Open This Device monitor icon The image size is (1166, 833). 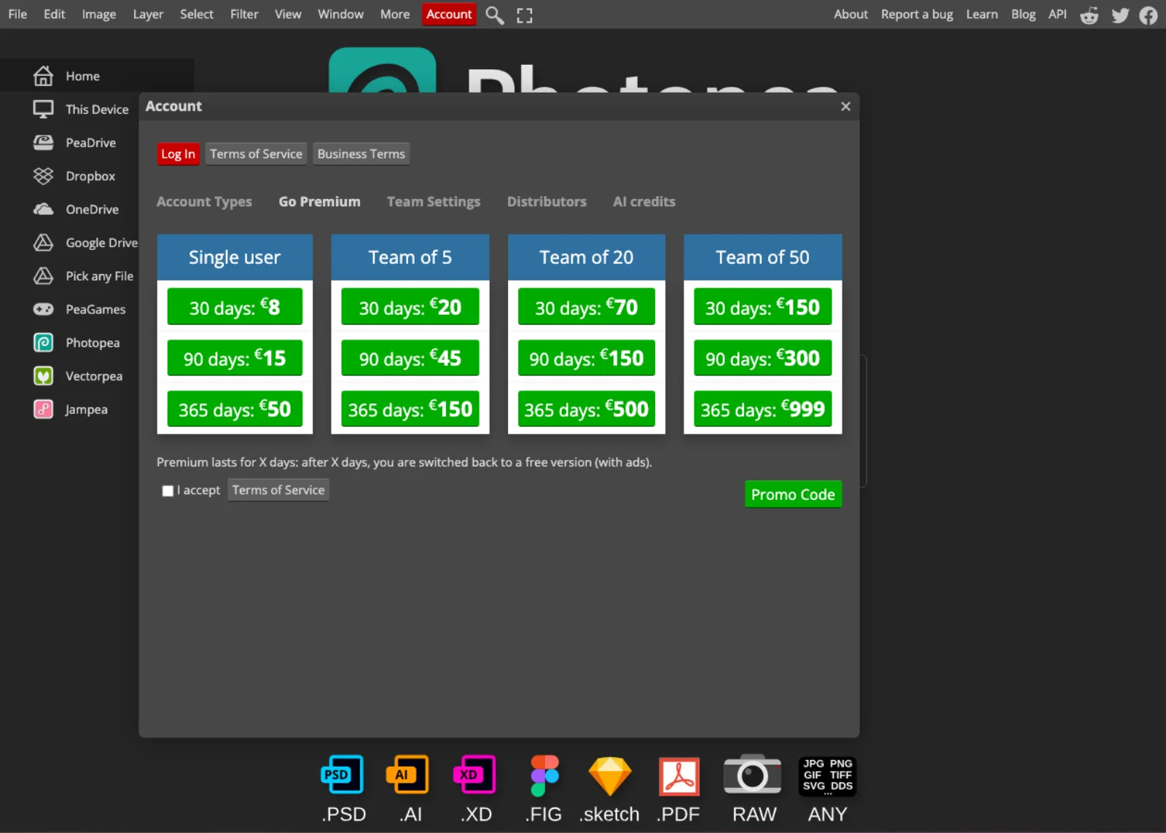pos(44,109)
